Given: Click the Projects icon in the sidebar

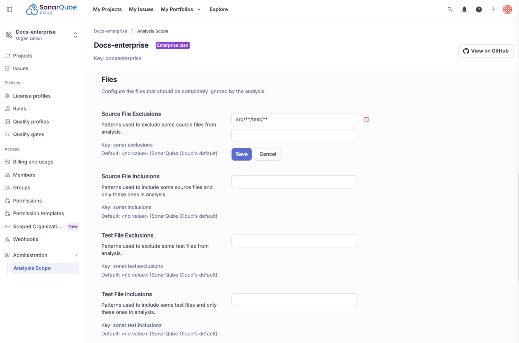Looking at the screenshot, I should [x=7, y=56].
